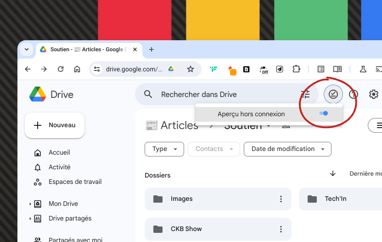Open the orange square extension icon
Image resolution: width=382 pixels, height=242 pixels.
(232, 70)
